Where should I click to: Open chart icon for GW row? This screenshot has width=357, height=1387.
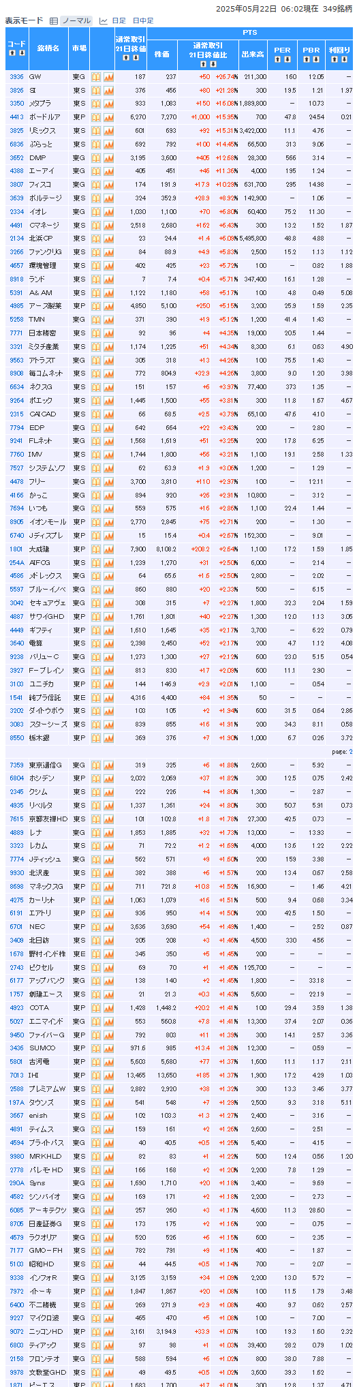pyautogui.click(x=108, y=77)
